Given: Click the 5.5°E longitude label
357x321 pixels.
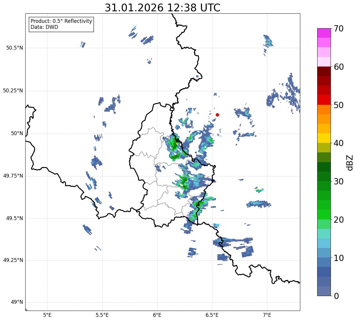Looking at the screenshot, I should tap(102, 315).
